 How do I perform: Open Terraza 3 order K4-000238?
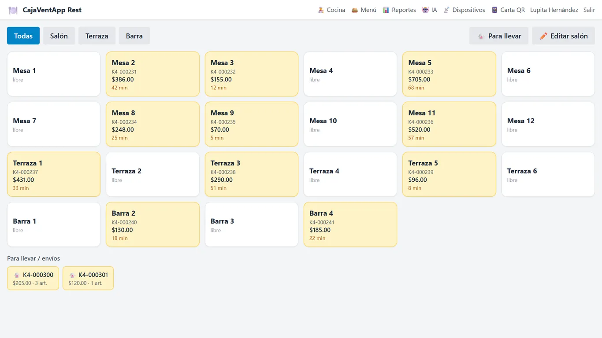click(252, 174)
